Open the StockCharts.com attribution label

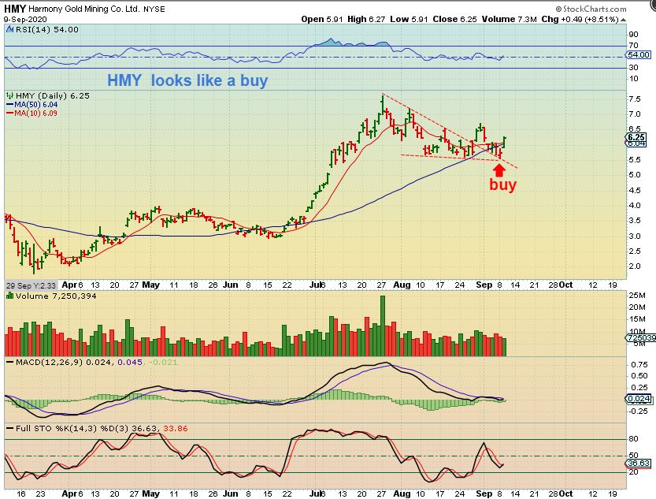pyautogui.click(x=591, y=9)
